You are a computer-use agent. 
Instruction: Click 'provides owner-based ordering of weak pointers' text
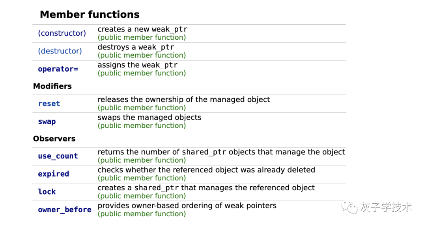[x=187, y=206]
